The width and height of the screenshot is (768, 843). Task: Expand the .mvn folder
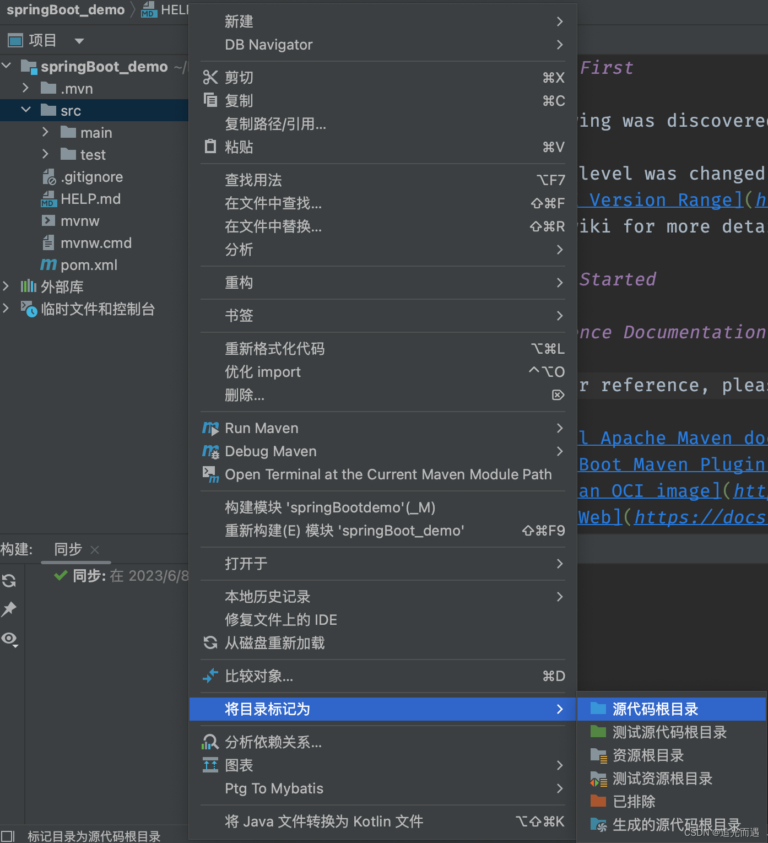[25, 88]
